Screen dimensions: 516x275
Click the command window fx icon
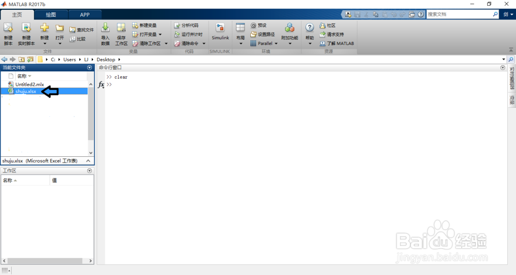click(101, 85)
